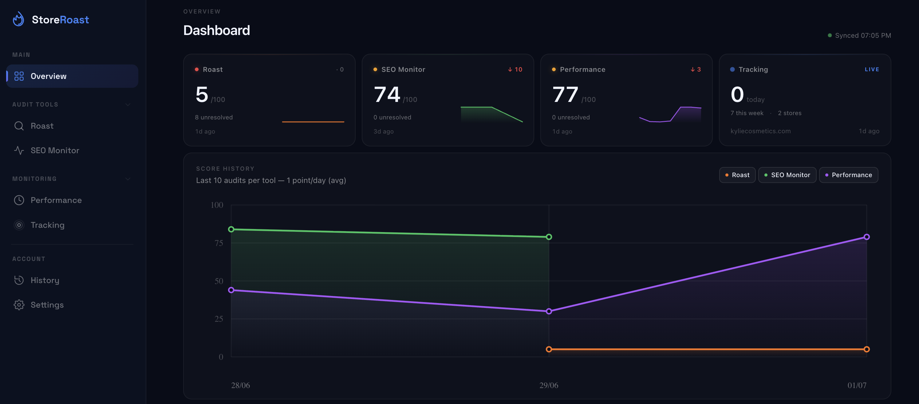Click the SEO Monitor green sparkline
This screenshot has width=919, height=404.
point(491,115)
